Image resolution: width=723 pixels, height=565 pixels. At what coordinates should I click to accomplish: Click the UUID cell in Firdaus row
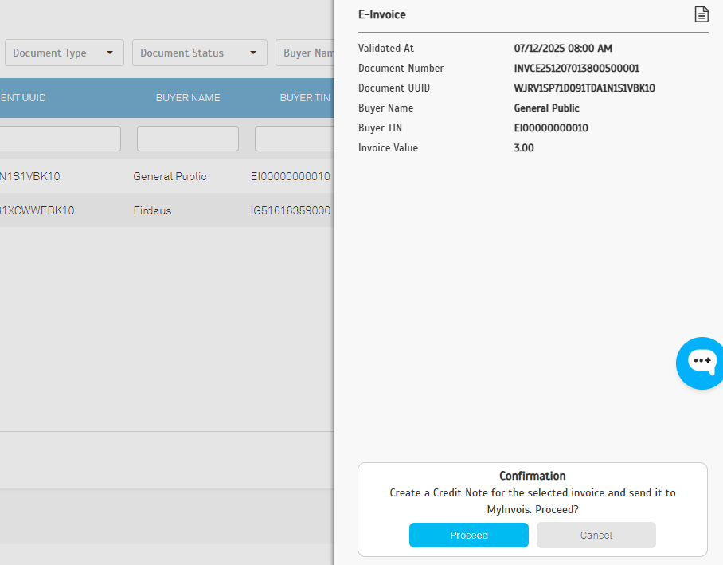click(37, 210)
